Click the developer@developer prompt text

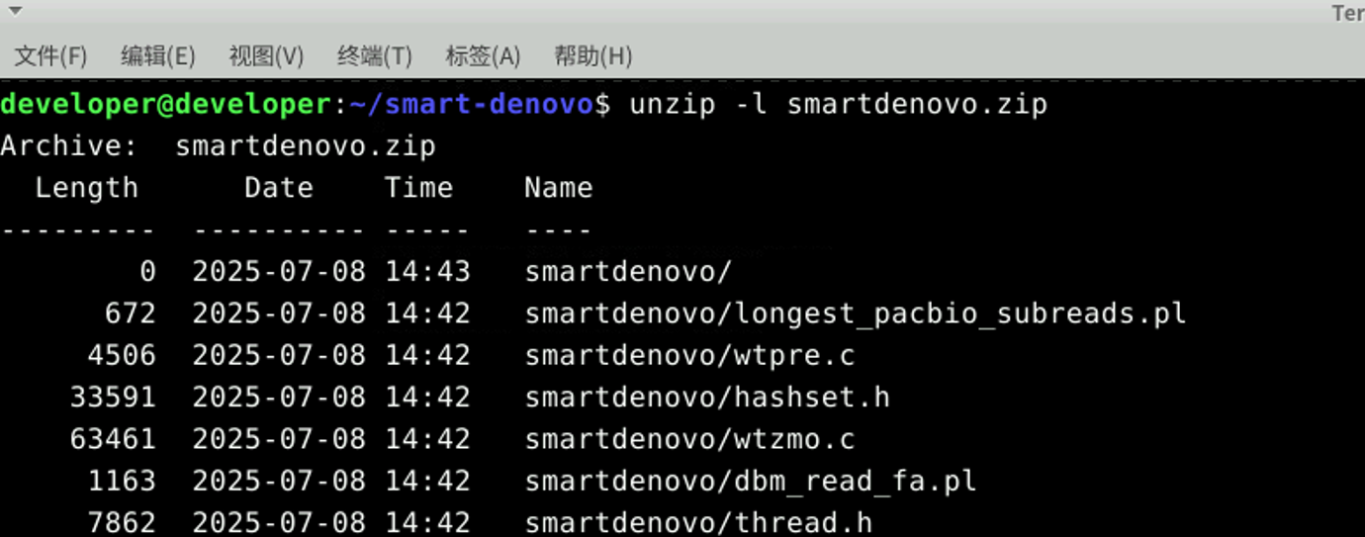pos(165,104)
